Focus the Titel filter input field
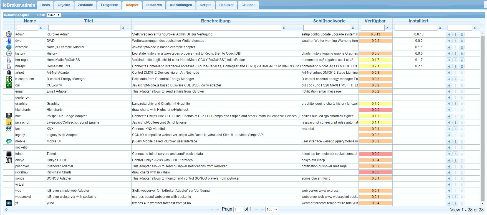The width and height of the screenshot is (487, 215). [x=84, y=28]
